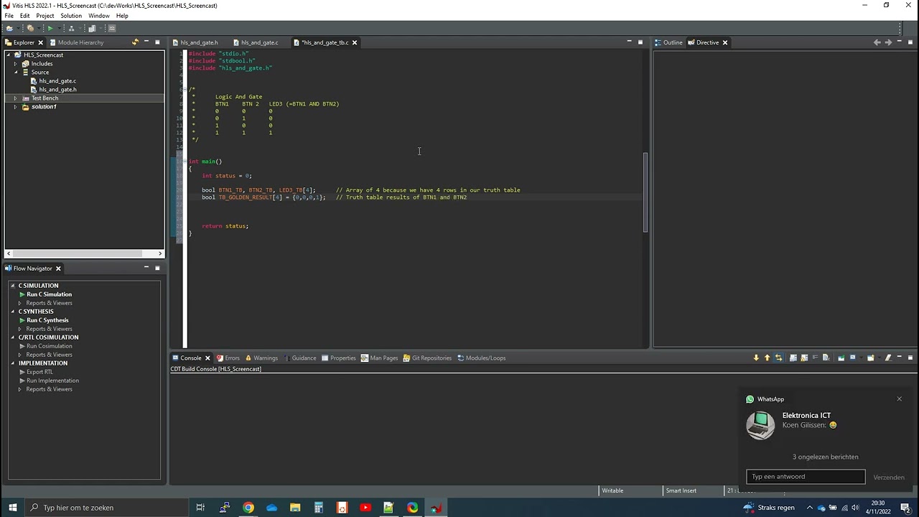Click the waveform viewer toolbar icon

click(112, 28)
